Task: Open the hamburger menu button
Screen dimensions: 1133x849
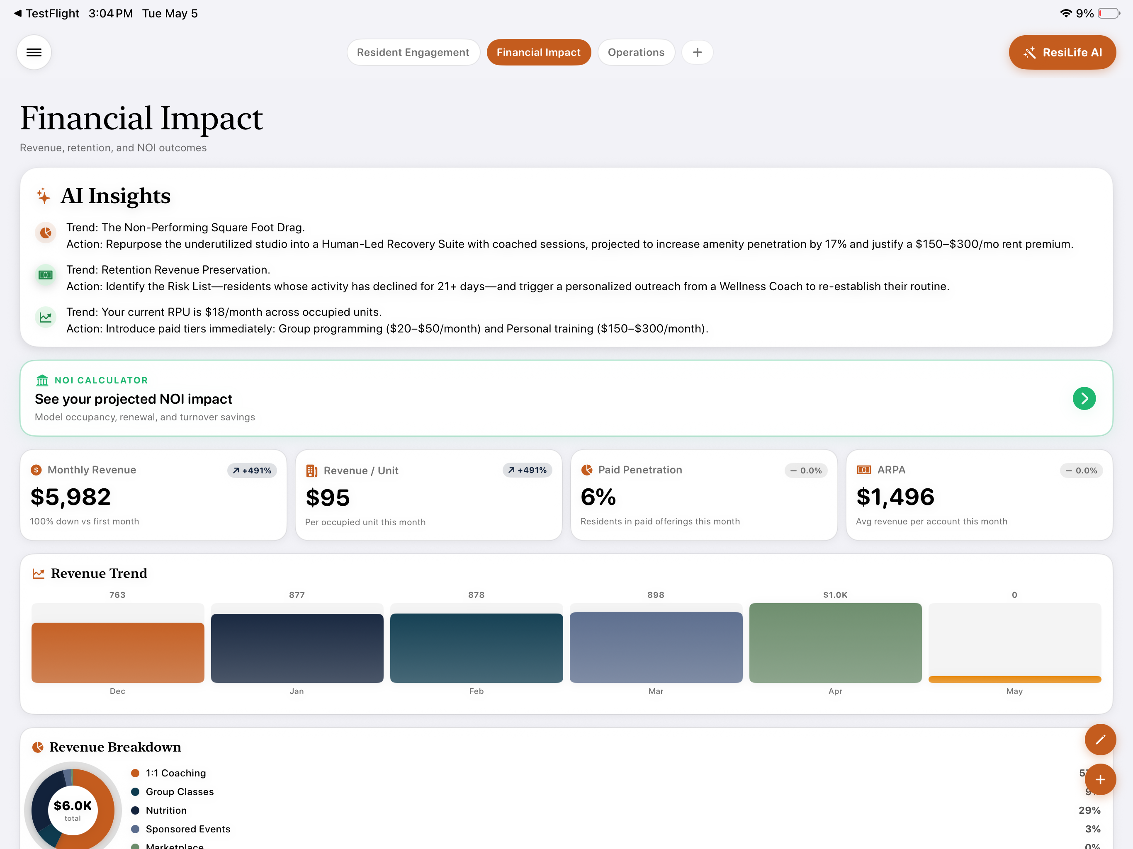Action: [x=34, y=52]
